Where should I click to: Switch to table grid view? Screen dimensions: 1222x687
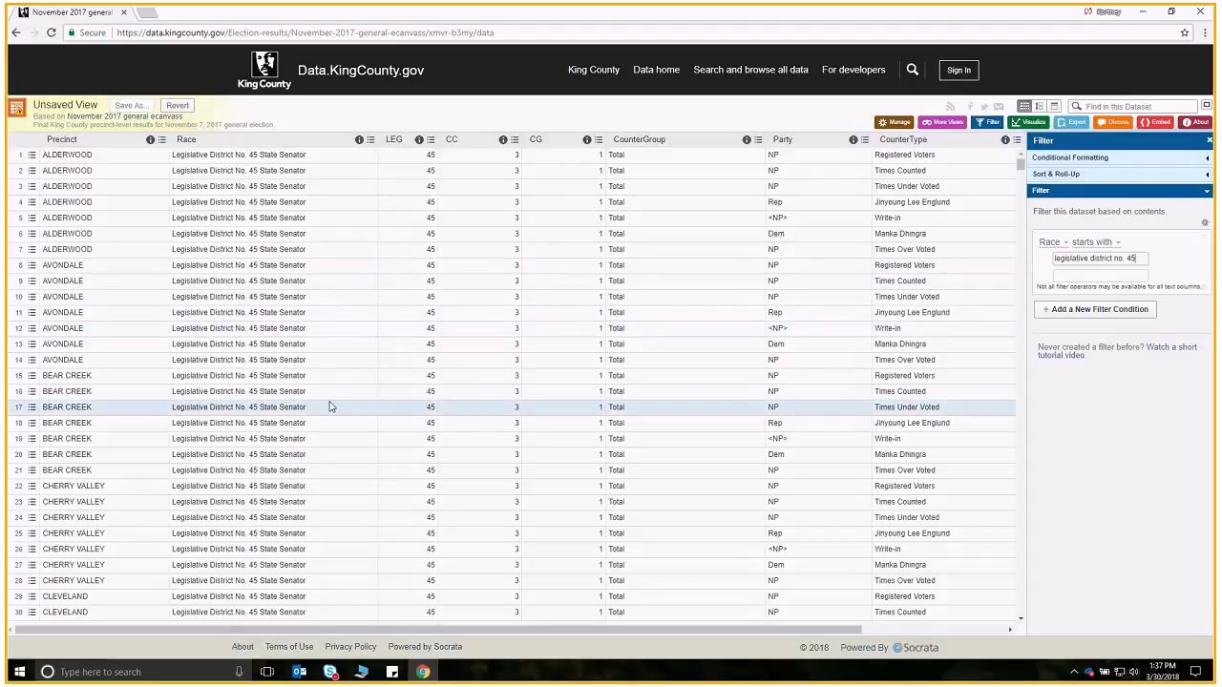pyautogui.click(x=1024, y=106)
